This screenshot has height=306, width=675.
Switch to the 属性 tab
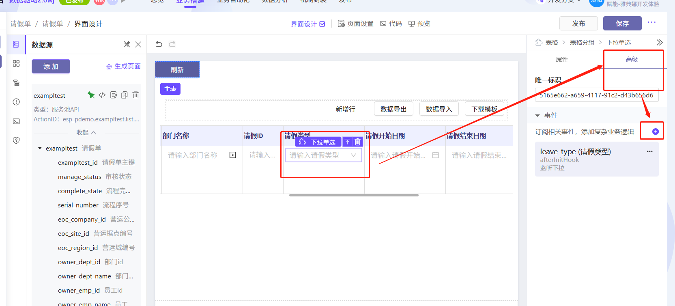click(x=562, y=60)
